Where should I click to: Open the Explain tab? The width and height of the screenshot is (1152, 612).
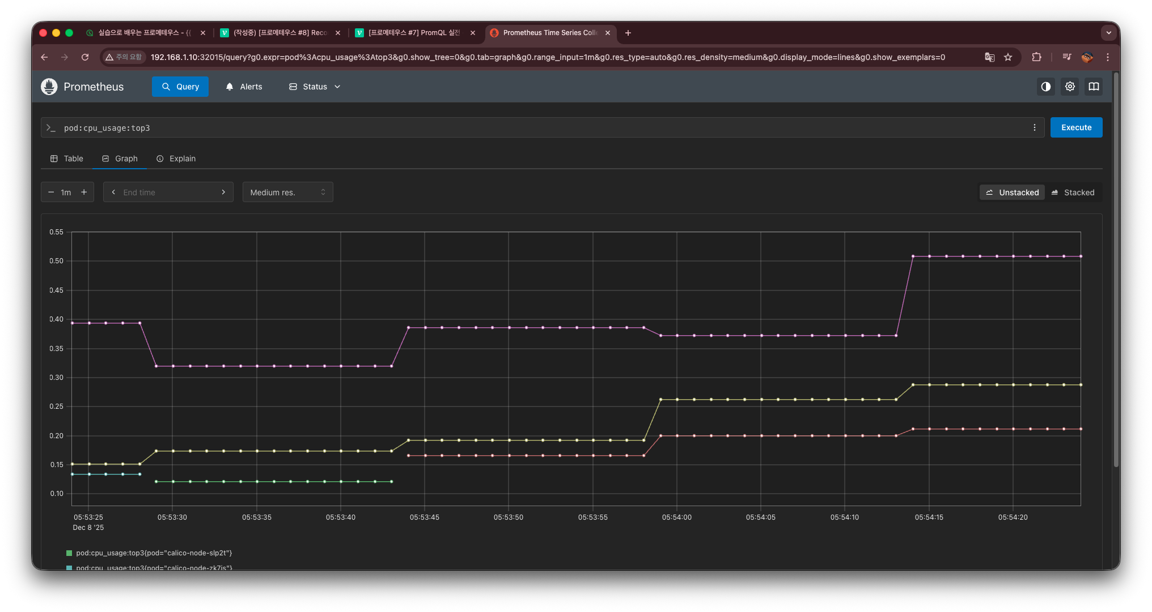[176, 159]
